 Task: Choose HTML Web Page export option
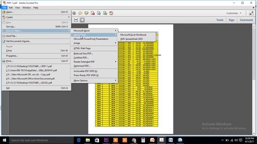(82, 48)
